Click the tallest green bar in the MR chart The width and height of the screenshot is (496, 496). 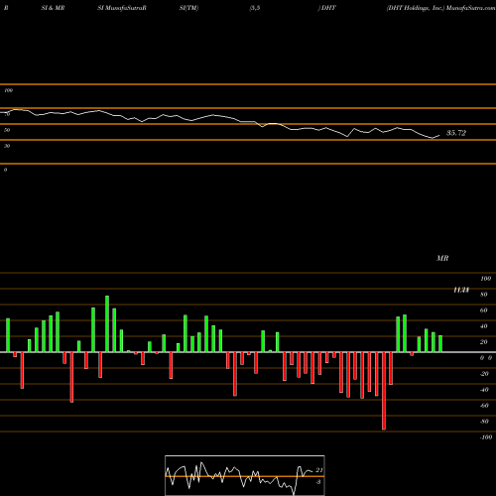pos(107,324)
